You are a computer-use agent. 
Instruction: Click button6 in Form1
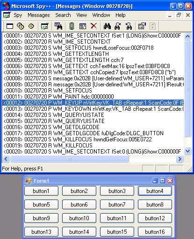[x=79, y=205]
